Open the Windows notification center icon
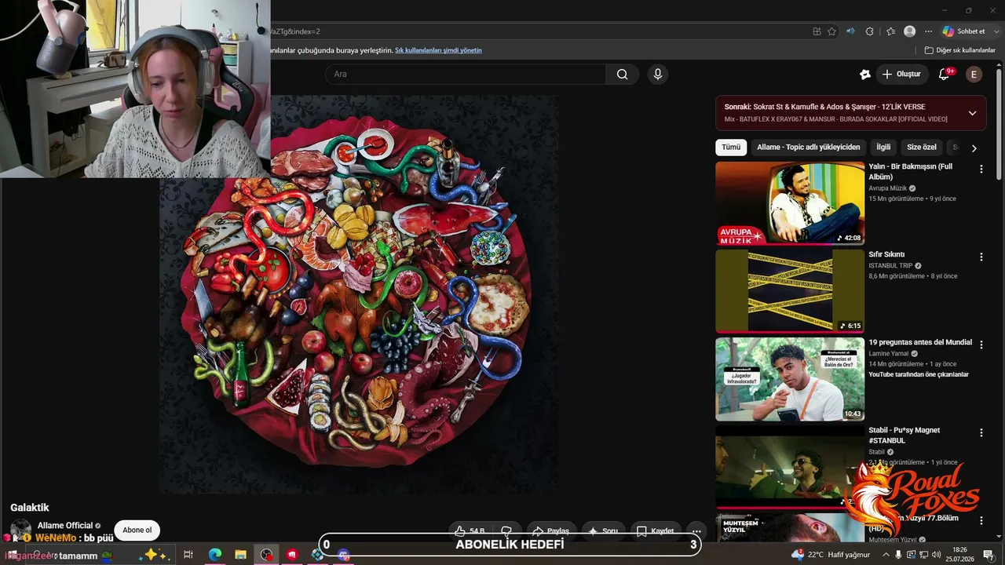The height and width of the screenshot is (565, 1005). tap(989, 555)
